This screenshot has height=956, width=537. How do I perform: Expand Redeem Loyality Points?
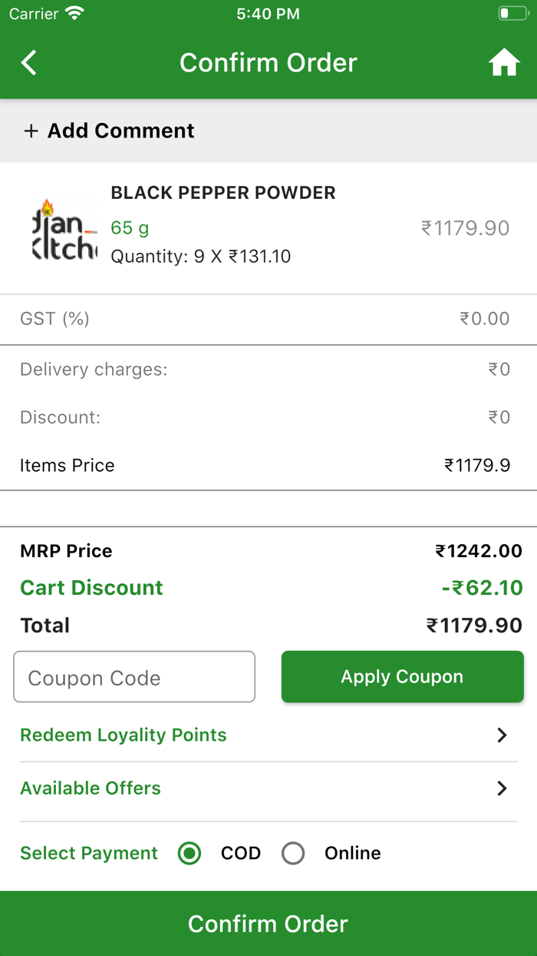124,735
